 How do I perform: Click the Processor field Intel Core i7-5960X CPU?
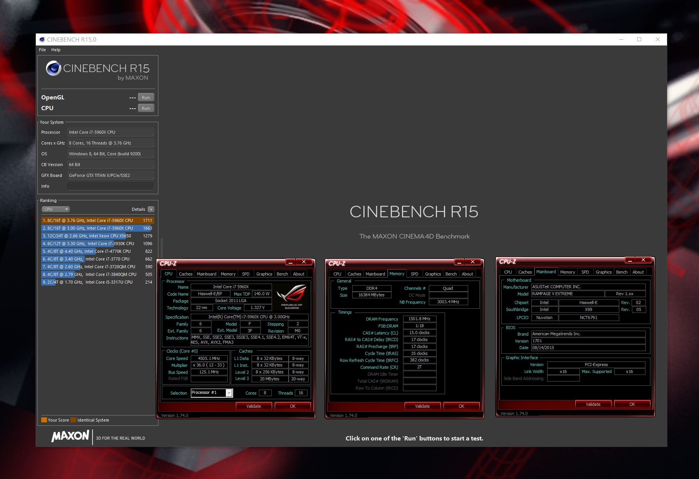tap(111, 132)
